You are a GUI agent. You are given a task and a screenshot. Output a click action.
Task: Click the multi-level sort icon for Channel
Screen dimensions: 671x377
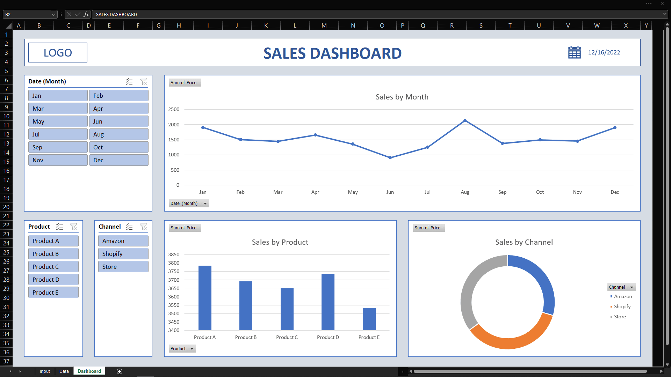coord(131,226)
